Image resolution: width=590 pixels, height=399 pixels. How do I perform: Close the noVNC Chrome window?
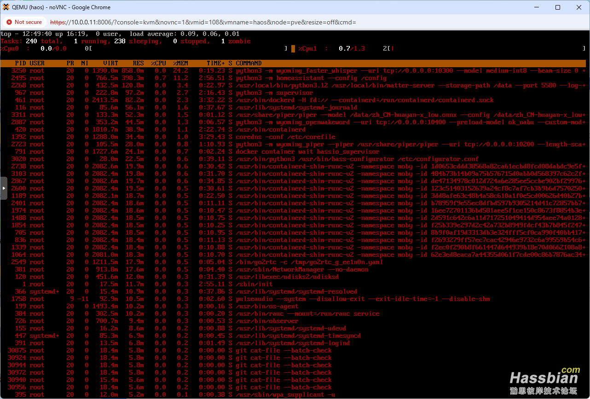pyautogui.click(x=579, y=7)
